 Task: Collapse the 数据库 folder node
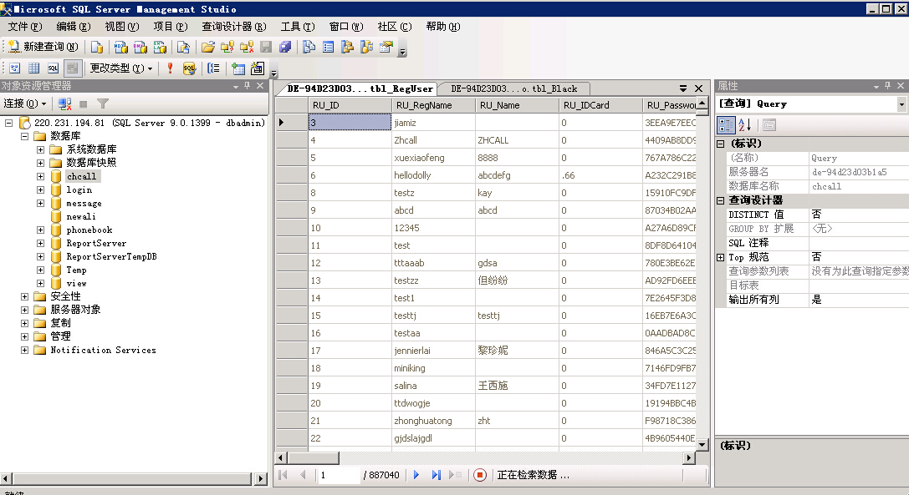point(24,136)
